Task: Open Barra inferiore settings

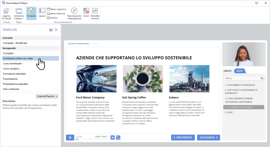Action: (x=56, y=13)
